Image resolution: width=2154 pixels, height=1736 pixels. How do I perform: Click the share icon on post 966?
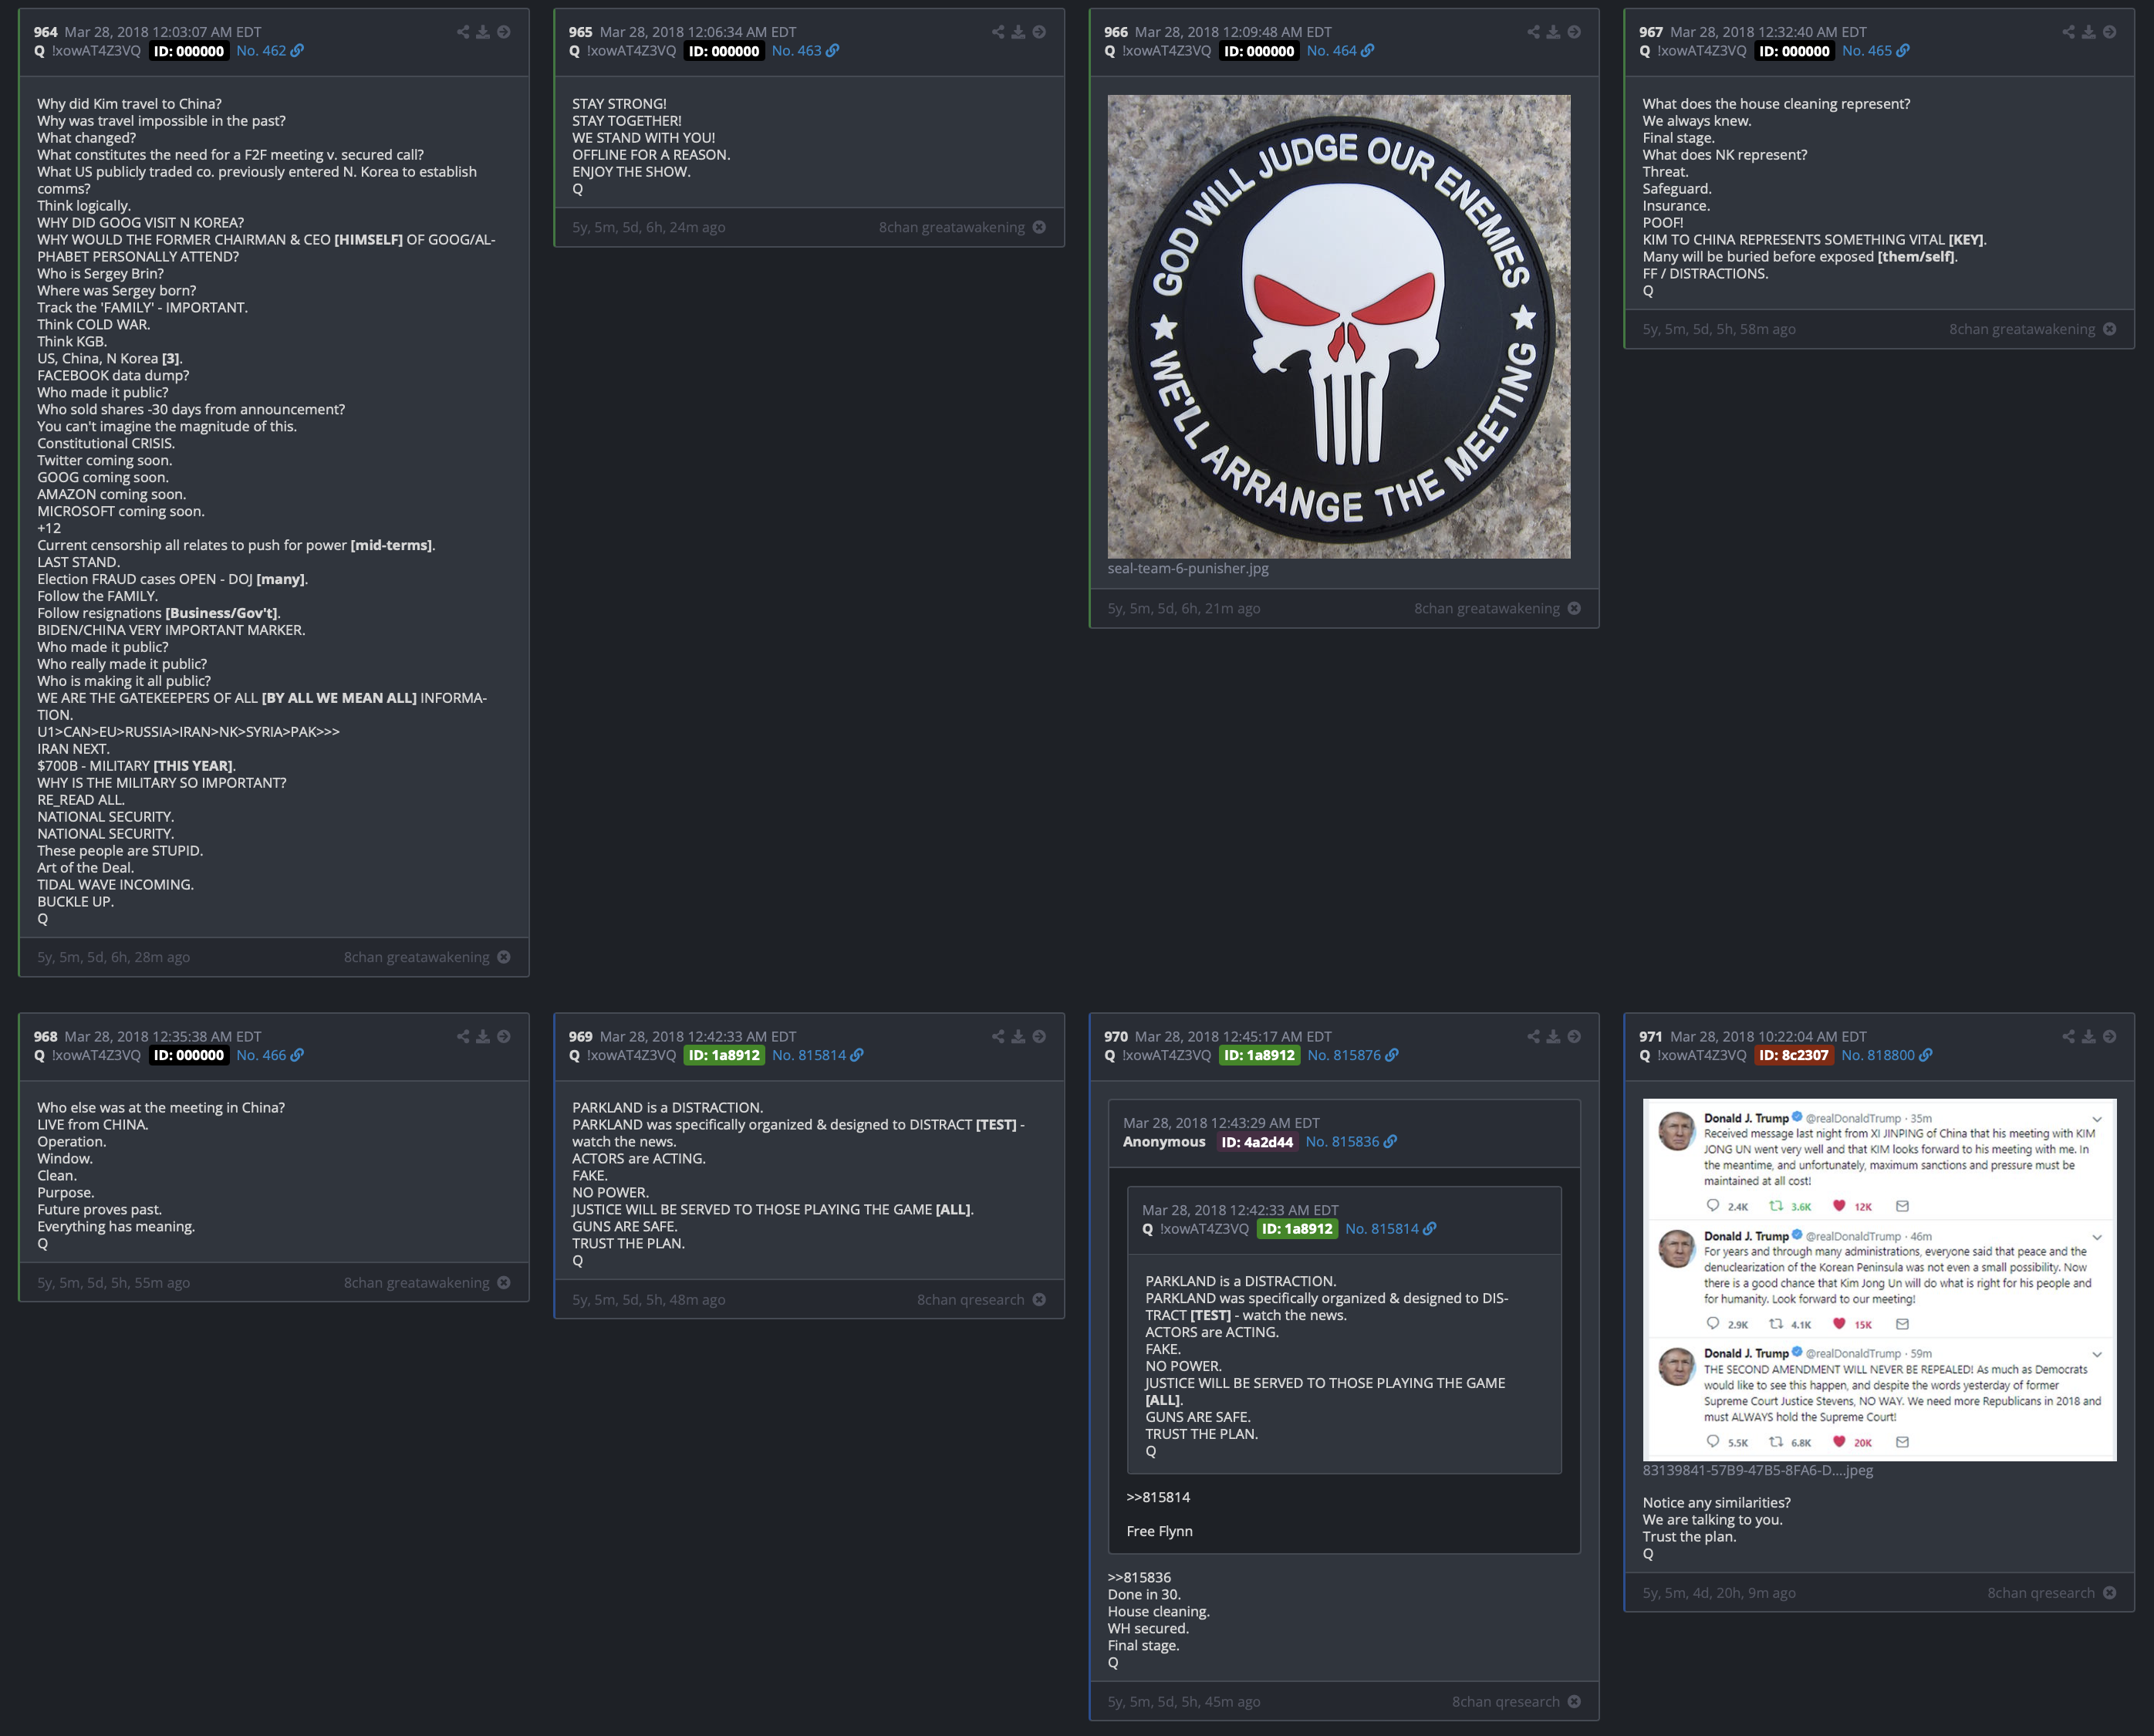point(1533,32)
